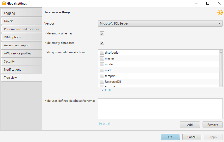Confirm settings with the OK button
224x142 pixels.
tap(170, 137)
